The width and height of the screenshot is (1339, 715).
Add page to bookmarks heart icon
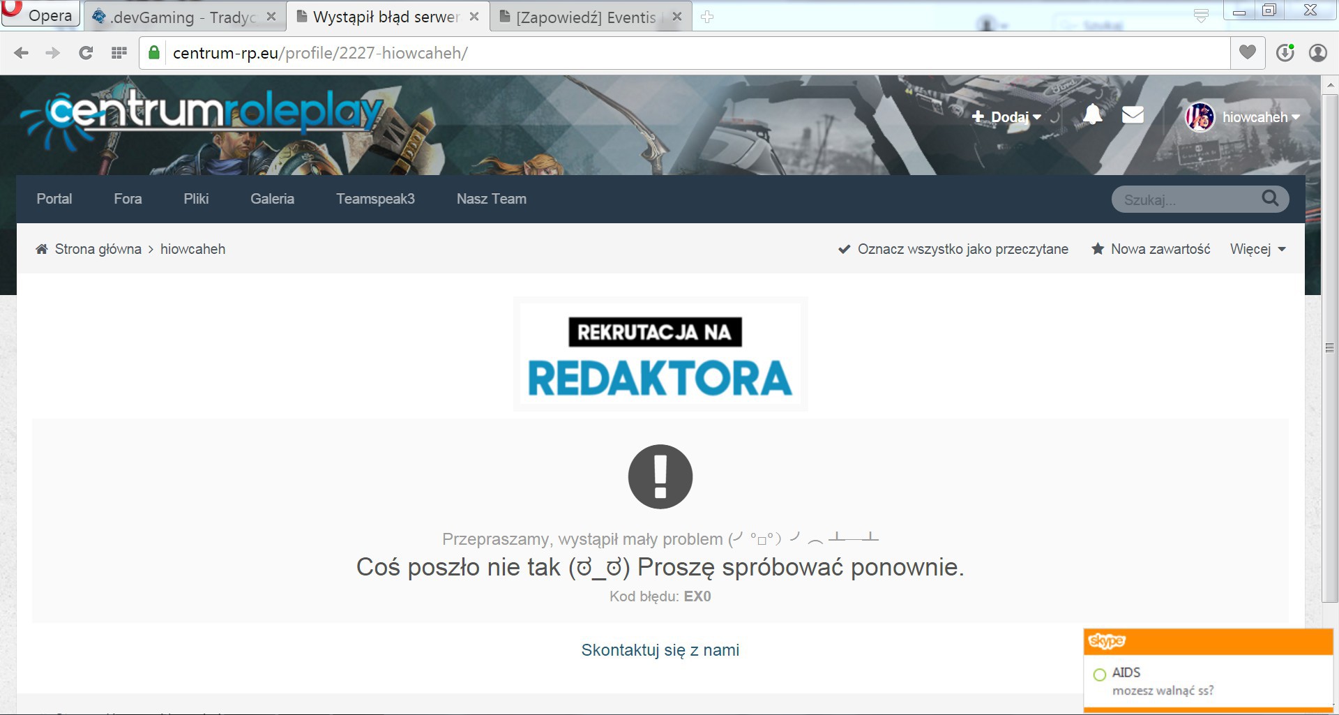(x=1247, y=52)
